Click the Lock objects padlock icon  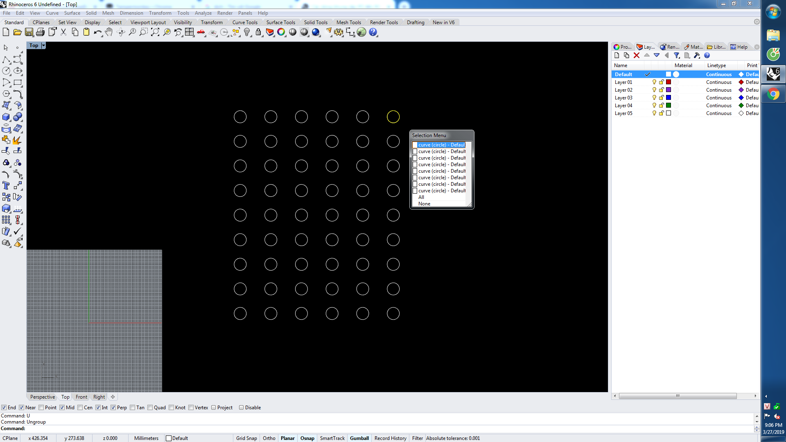coord(258,32)
